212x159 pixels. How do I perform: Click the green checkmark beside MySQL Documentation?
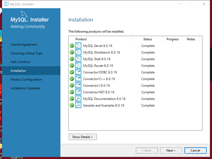pos(72,99)
